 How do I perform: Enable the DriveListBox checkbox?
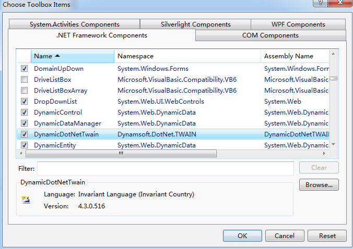pyautogui.click(x=24, y=80)
